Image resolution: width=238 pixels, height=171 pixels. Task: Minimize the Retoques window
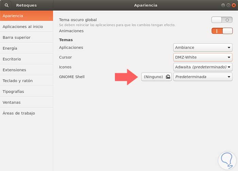tap(223, 5)
